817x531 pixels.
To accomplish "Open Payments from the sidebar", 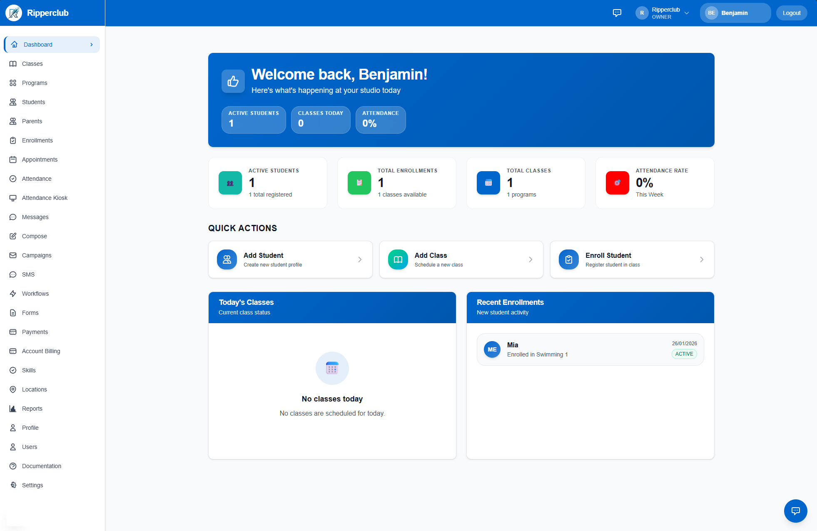I will pyautogui.click(x=35, y=332).
